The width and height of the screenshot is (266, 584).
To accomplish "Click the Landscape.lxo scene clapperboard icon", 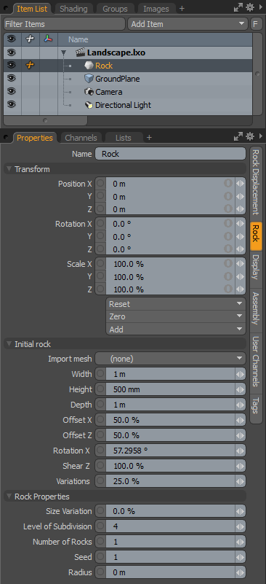I will [x=80, y=52].
